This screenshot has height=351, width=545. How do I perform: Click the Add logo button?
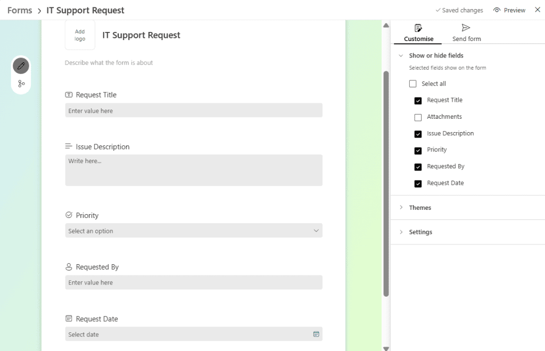(x=79, y=35)
